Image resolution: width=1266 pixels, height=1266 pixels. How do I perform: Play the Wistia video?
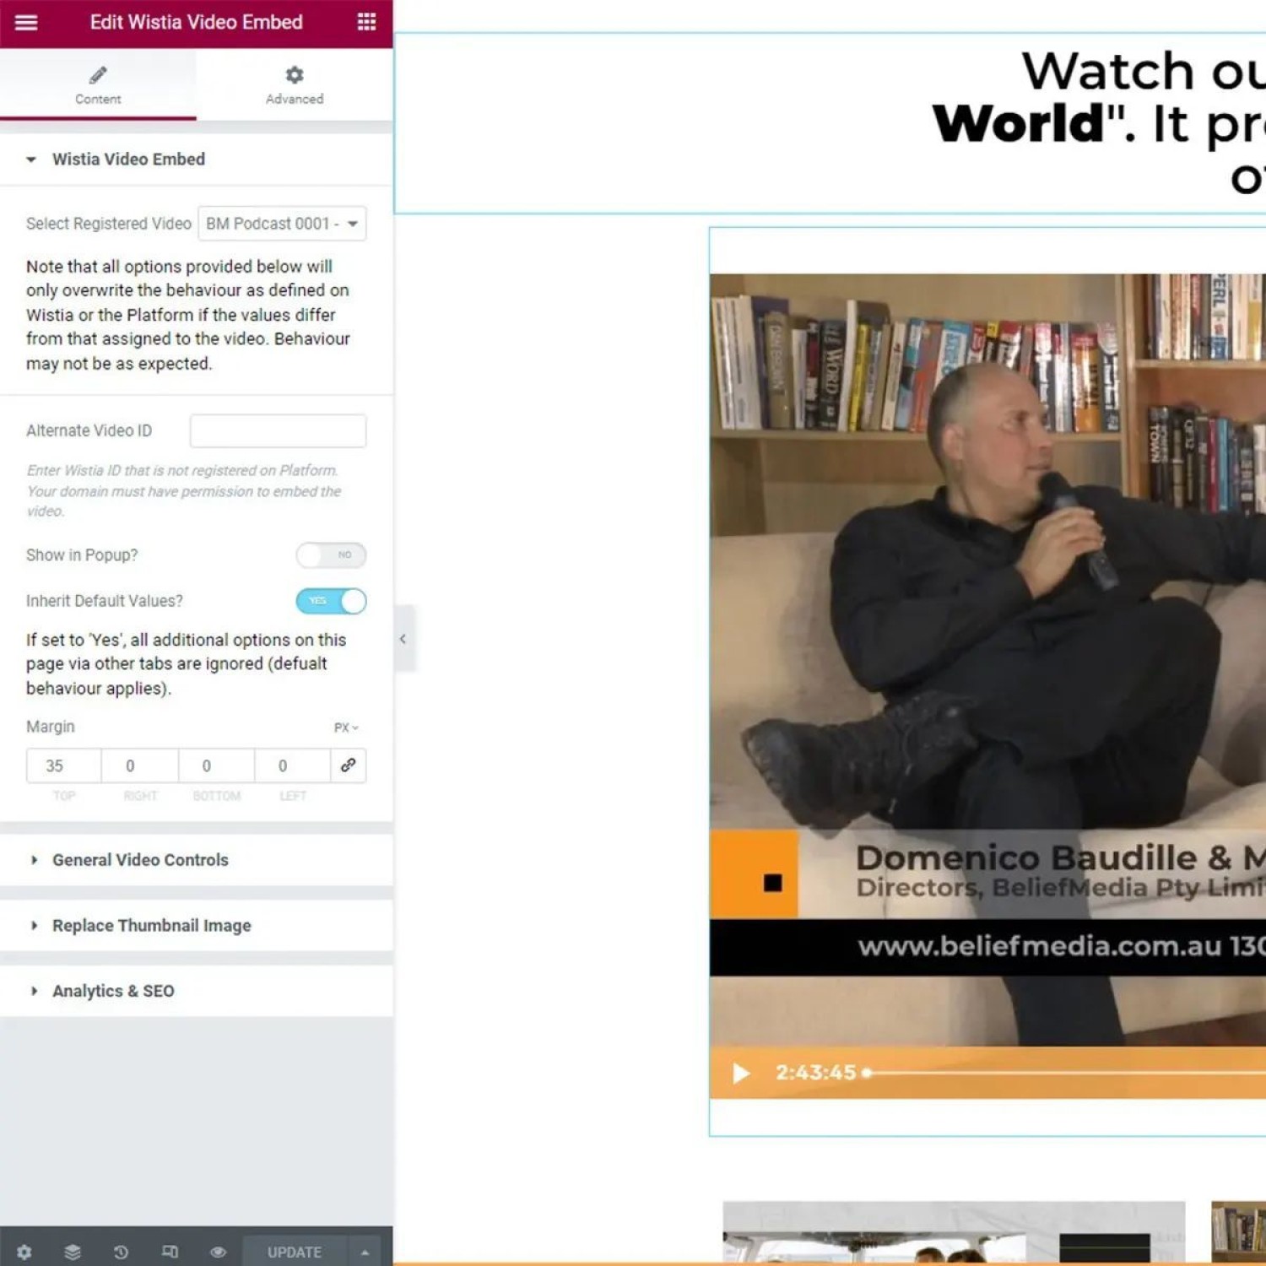pyautogui.click(x=740, y=1073)
